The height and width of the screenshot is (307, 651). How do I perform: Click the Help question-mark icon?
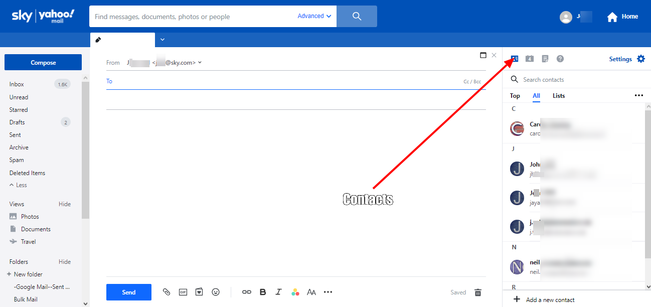click(x=560, y=59)
